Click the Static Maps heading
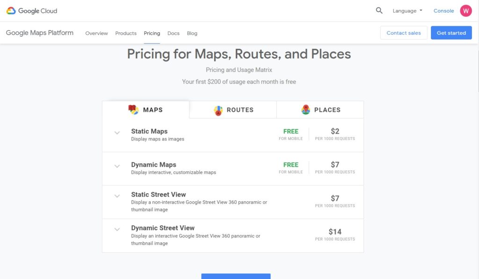 point(149,131)
